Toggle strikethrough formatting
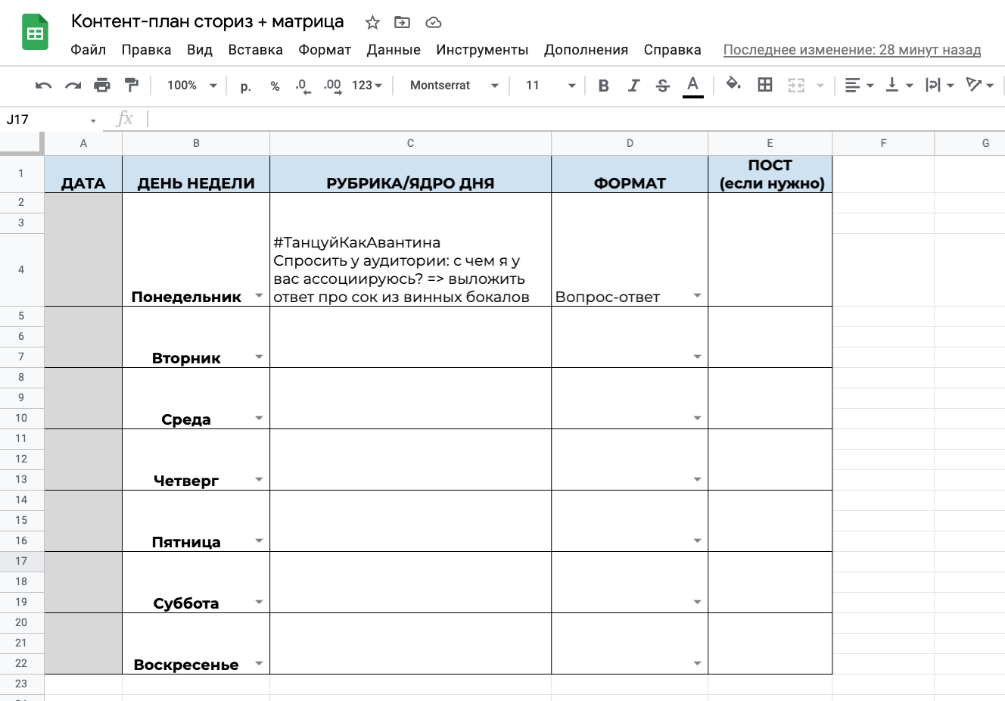 click(x=663, y=86)
